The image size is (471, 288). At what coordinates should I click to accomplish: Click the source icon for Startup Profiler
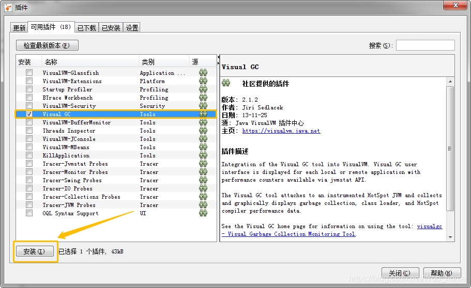pyautogui.click(x=203, y=89)
